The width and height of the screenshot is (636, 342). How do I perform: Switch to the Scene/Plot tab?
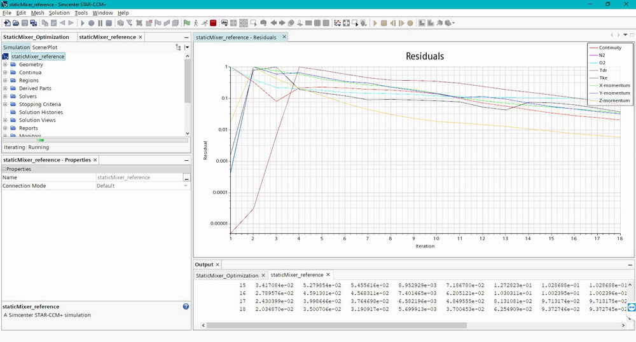pyautogui.click(x=45, y=48)
